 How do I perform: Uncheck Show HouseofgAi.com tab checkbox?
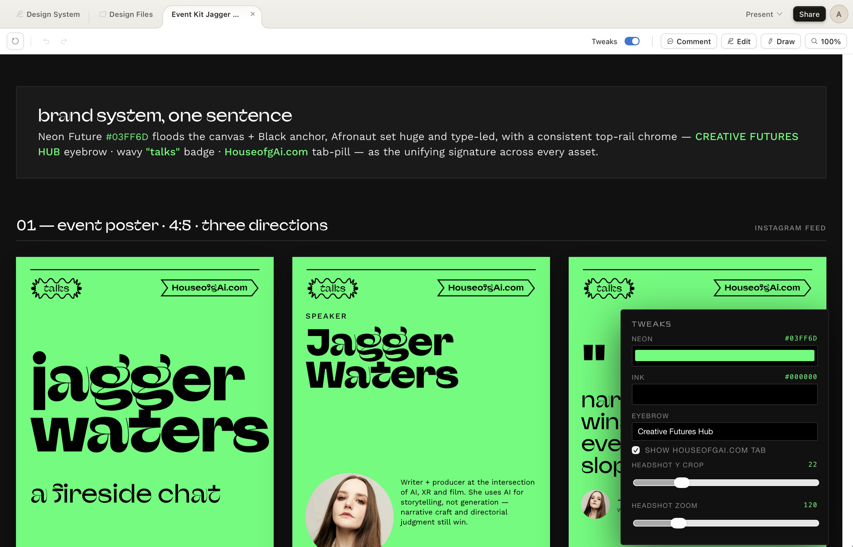(636, 450)
